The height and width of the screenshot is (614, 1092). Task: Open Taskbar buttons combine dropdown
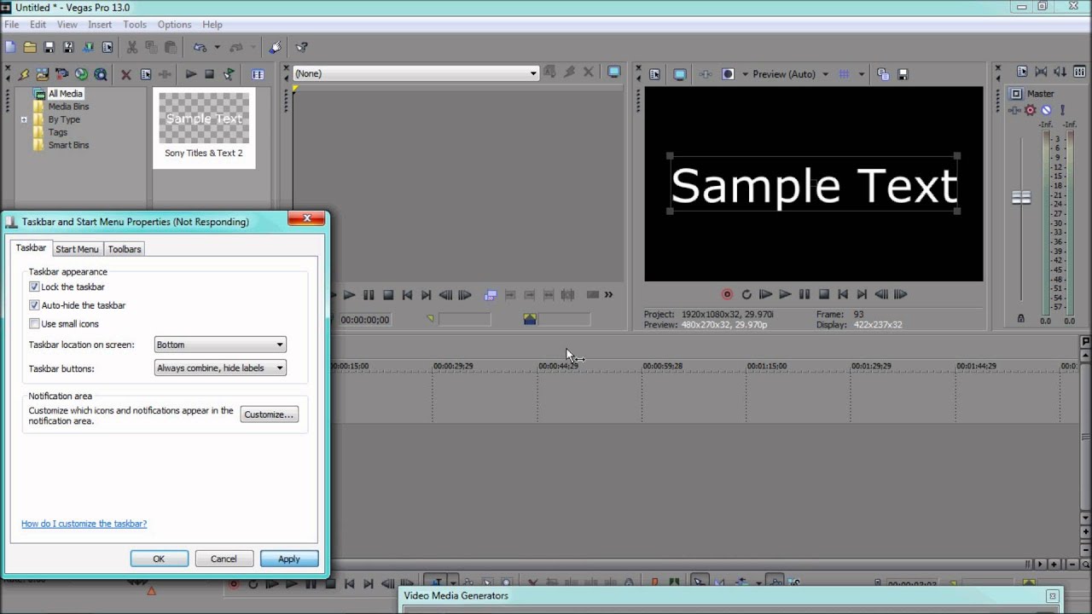(x=220, y=368)
